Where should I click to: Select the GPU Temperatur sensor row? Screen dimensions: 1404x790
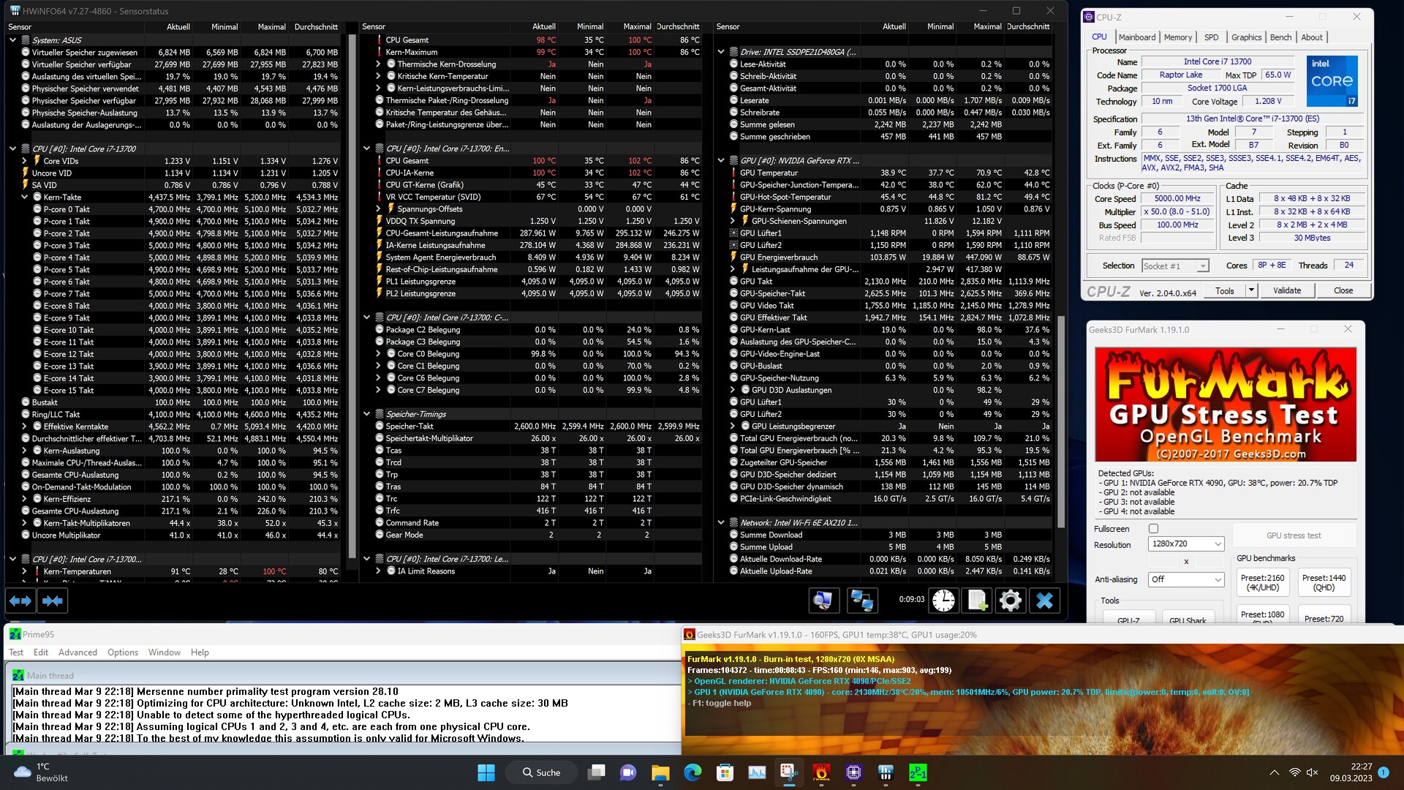[x=891, y=173]
